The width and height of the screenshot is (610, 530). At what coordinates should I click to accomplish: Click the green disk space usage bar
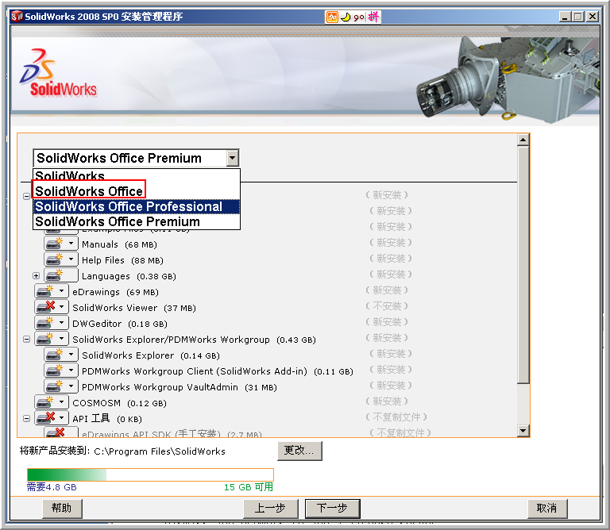coord(150,474)
